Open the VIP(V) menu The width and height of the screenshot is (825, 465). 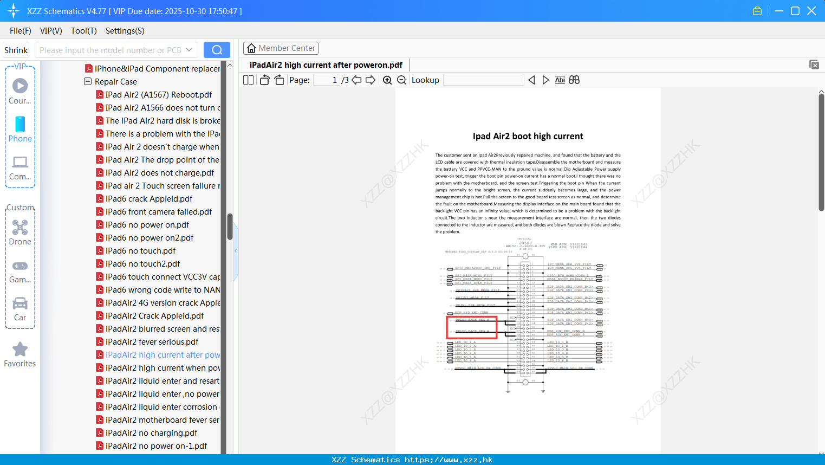(51, 31)
